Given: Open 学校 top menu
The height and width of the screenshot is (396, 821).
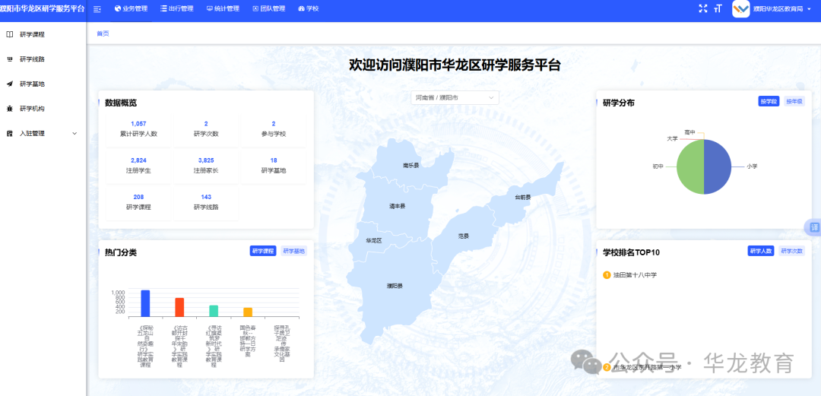Looking at the screenshot, I should pyautogui.click(x=309, y=9).
